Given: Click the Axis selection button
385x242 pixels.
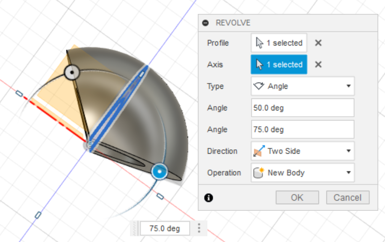Looking at the screenshot, I should (279, 64).
